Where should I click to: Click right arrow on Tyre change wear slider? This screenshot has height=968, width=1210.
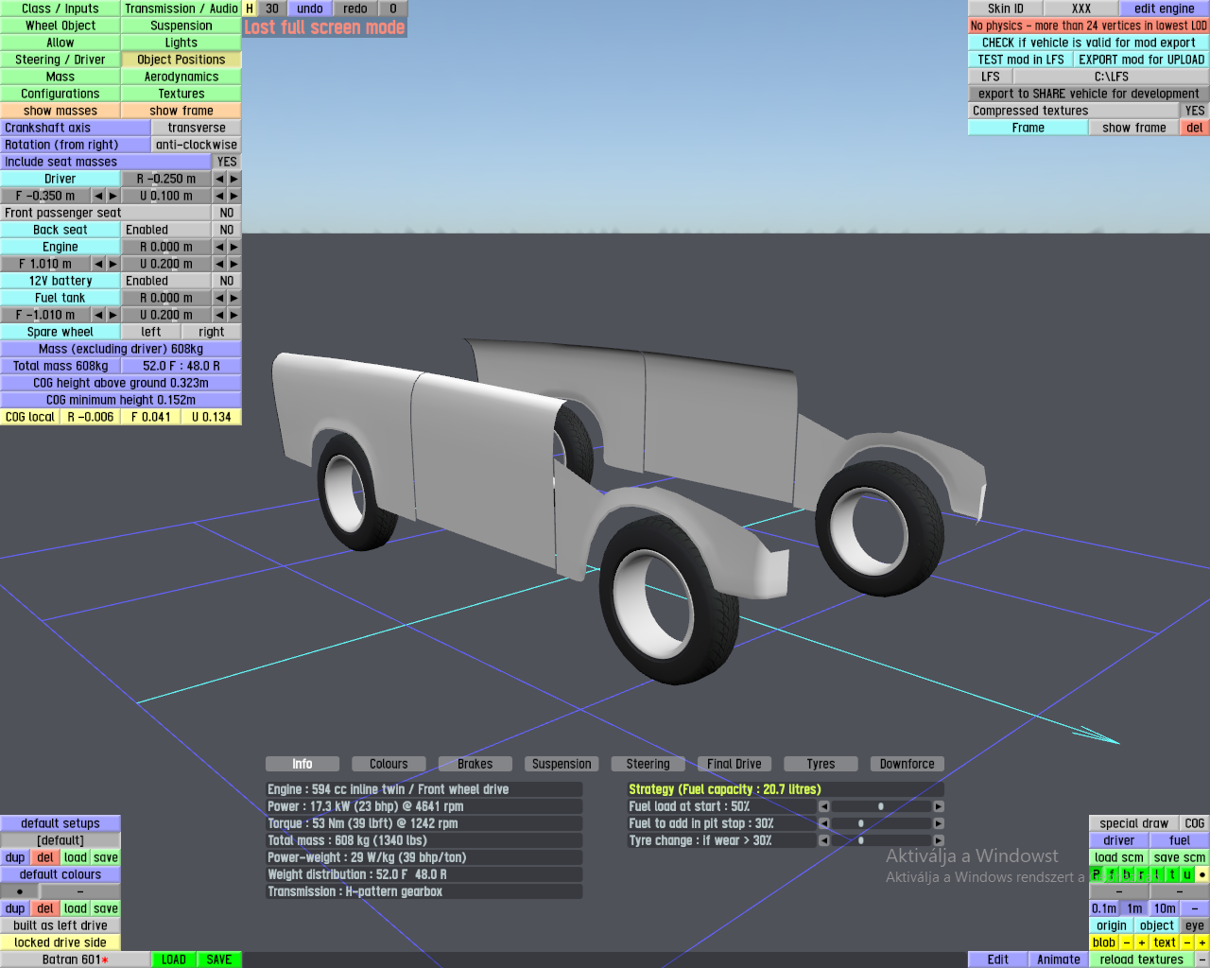(938, 840)
